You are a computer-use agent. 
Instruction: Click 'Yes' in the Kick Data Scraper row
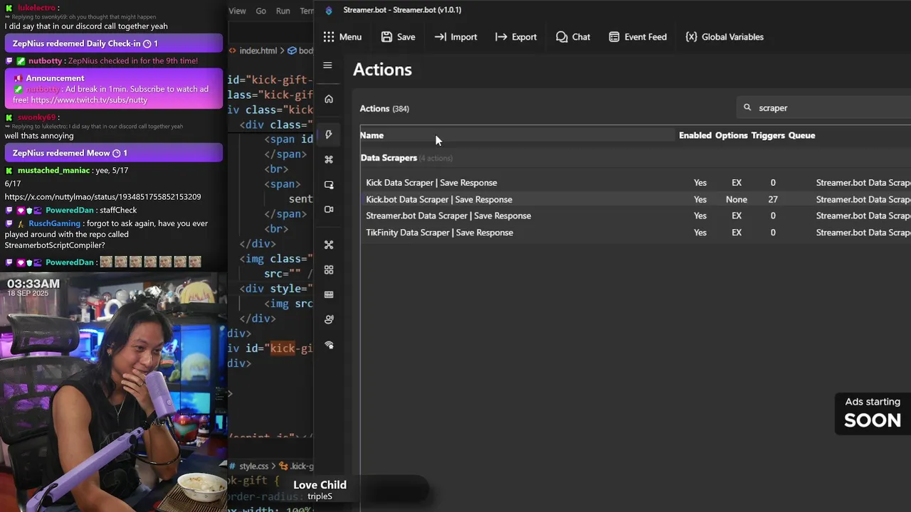click(700, 183)
